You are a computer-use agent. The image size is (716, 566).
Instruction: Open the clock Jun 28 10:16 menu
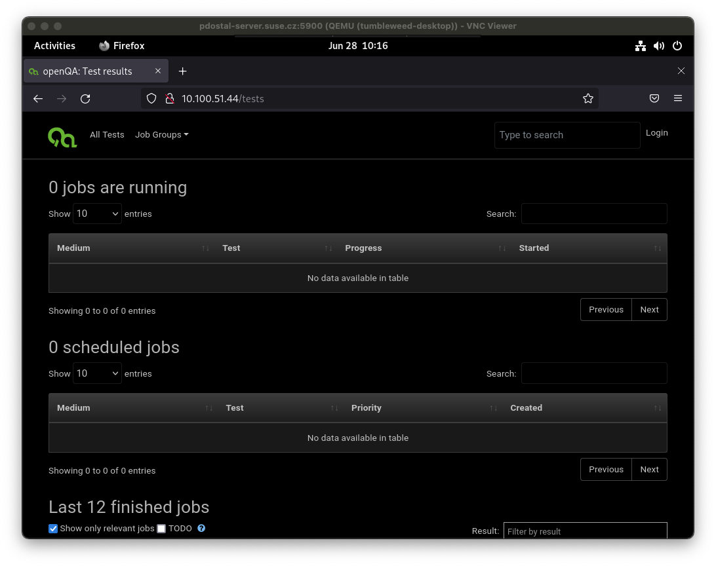click(358, 46)
